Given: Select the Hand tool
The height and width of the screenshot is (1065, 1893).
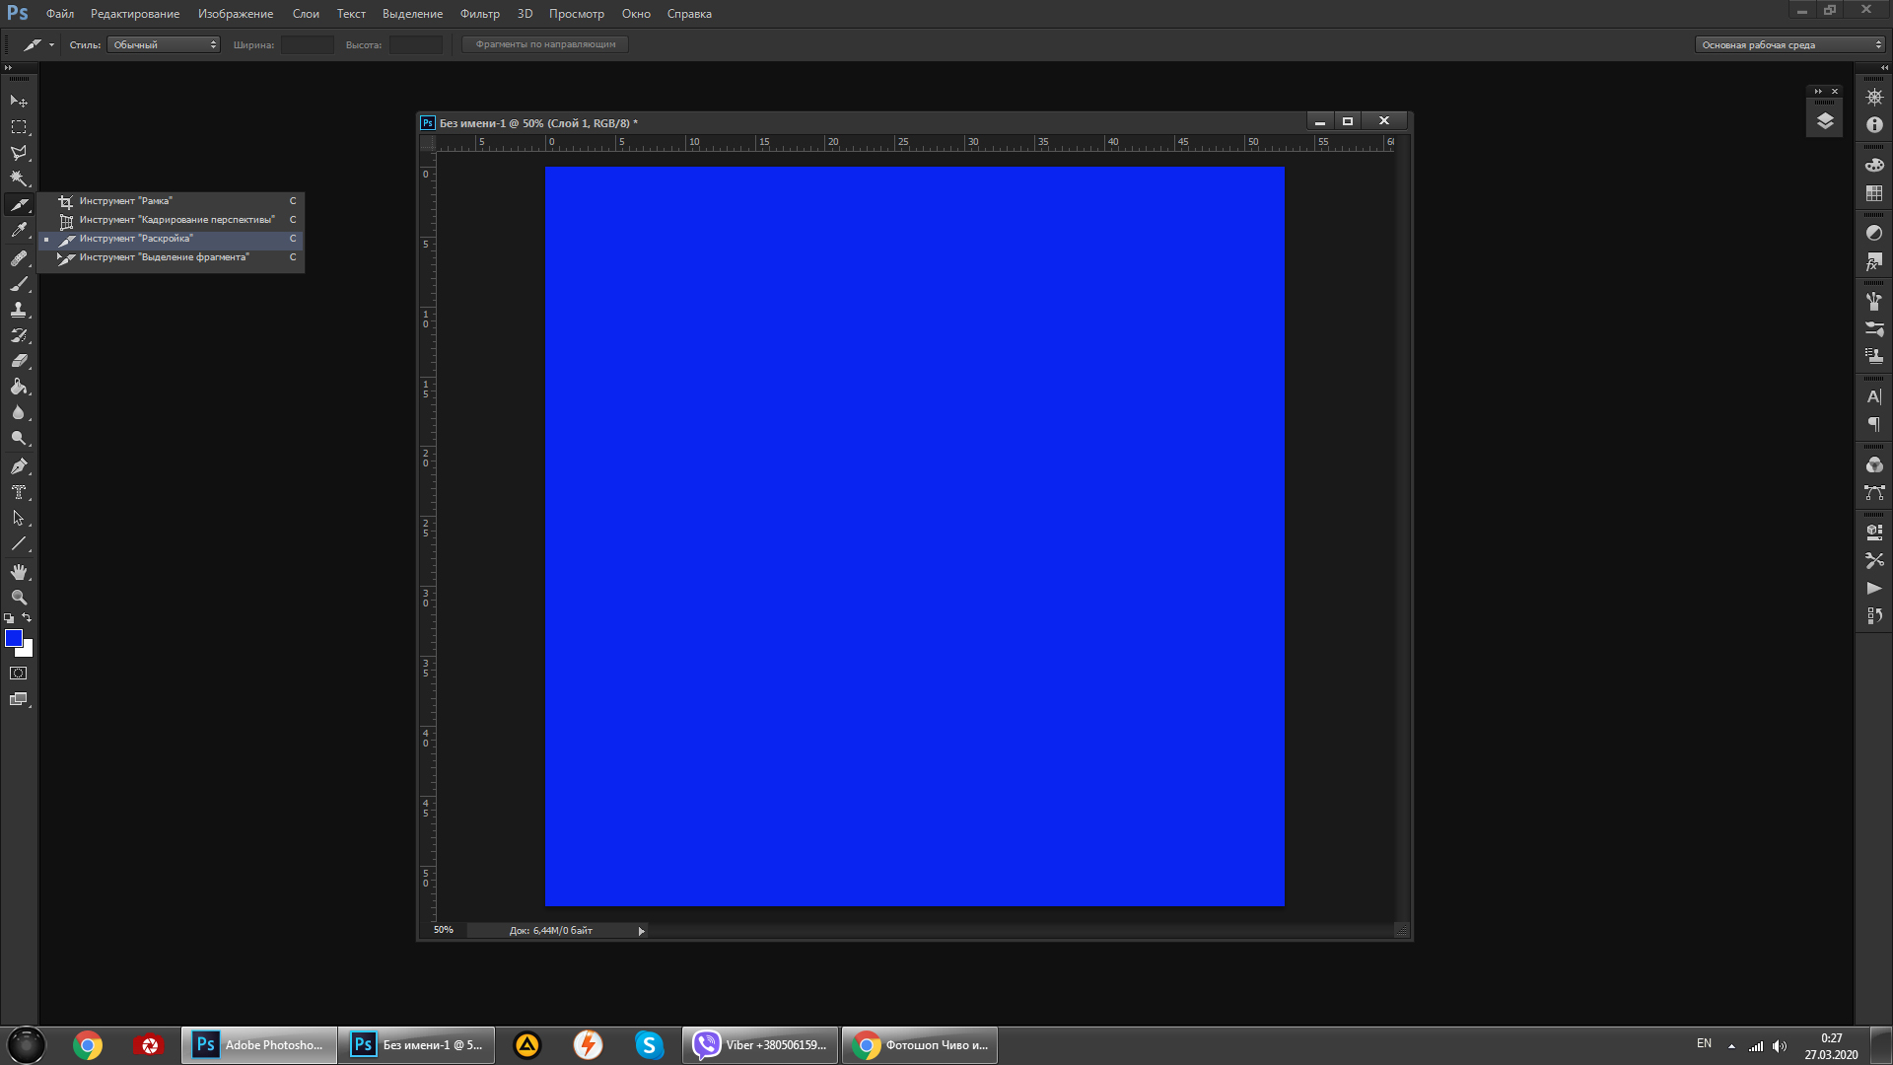Looking at the screenshot, I should (19, 572).
